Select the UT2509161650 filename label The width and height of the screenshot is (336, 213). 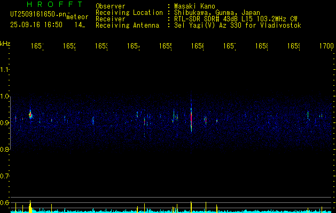point(38,14)
